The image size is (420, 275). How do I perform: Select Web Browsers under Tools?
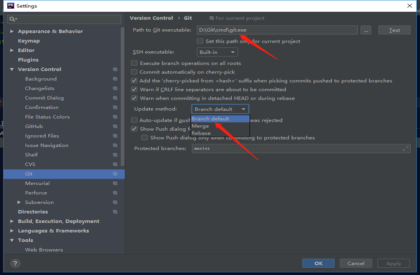click(x=44, y=250)
